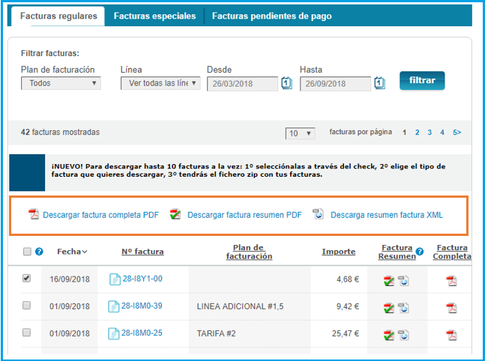
Task: Open the facturas por página dropdown
Action: click(x=301, y=133)
